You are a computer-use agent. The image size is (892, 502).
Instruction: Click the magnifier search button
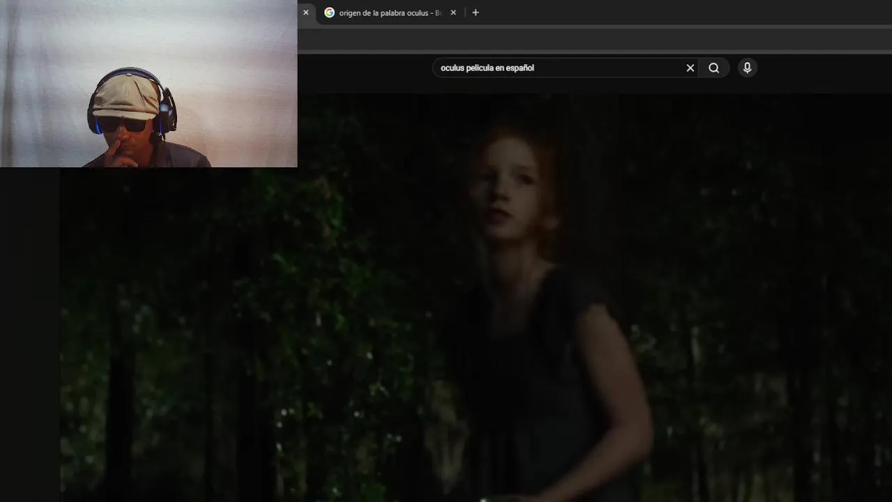point(714,68)
